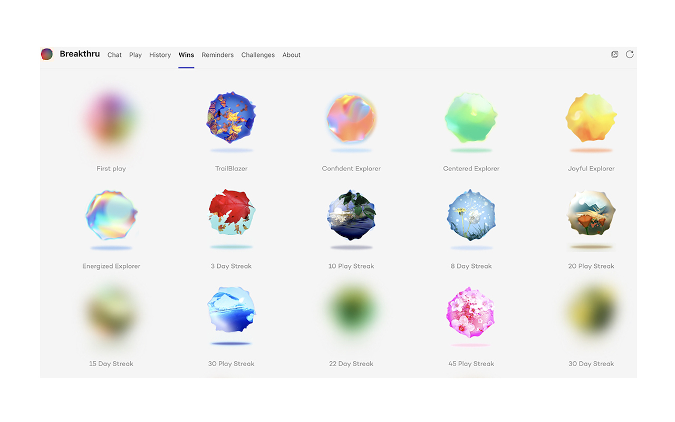Click the 'First play' label
The image size is (675, 422).
point(111,169)
